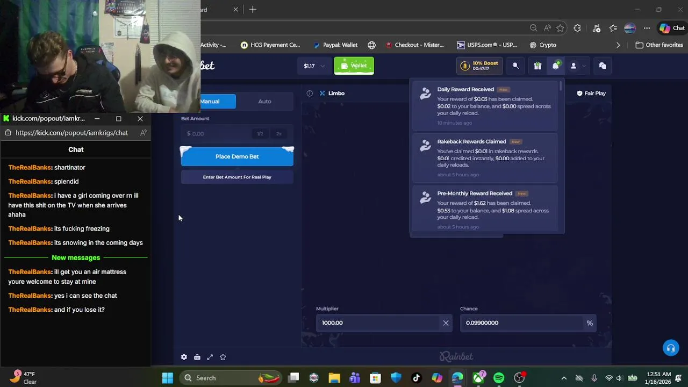Image resolution: width=688 pixels, height=387 pixels.
Task: Open the Crypto bookmark
Action: coord(543,45)
